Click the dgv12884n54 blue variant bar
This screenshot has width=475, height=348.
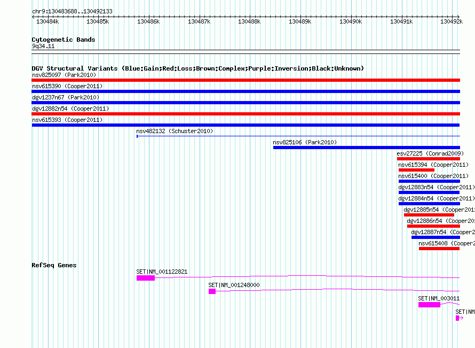[429, 204]
